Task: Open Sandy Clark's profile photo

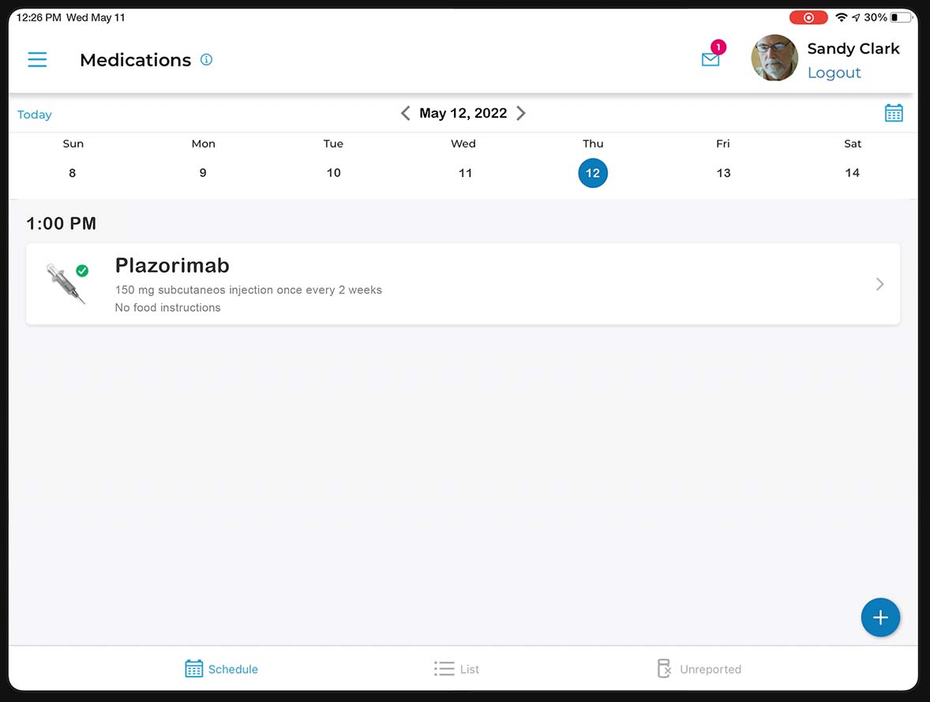Action: coord(774,58)
